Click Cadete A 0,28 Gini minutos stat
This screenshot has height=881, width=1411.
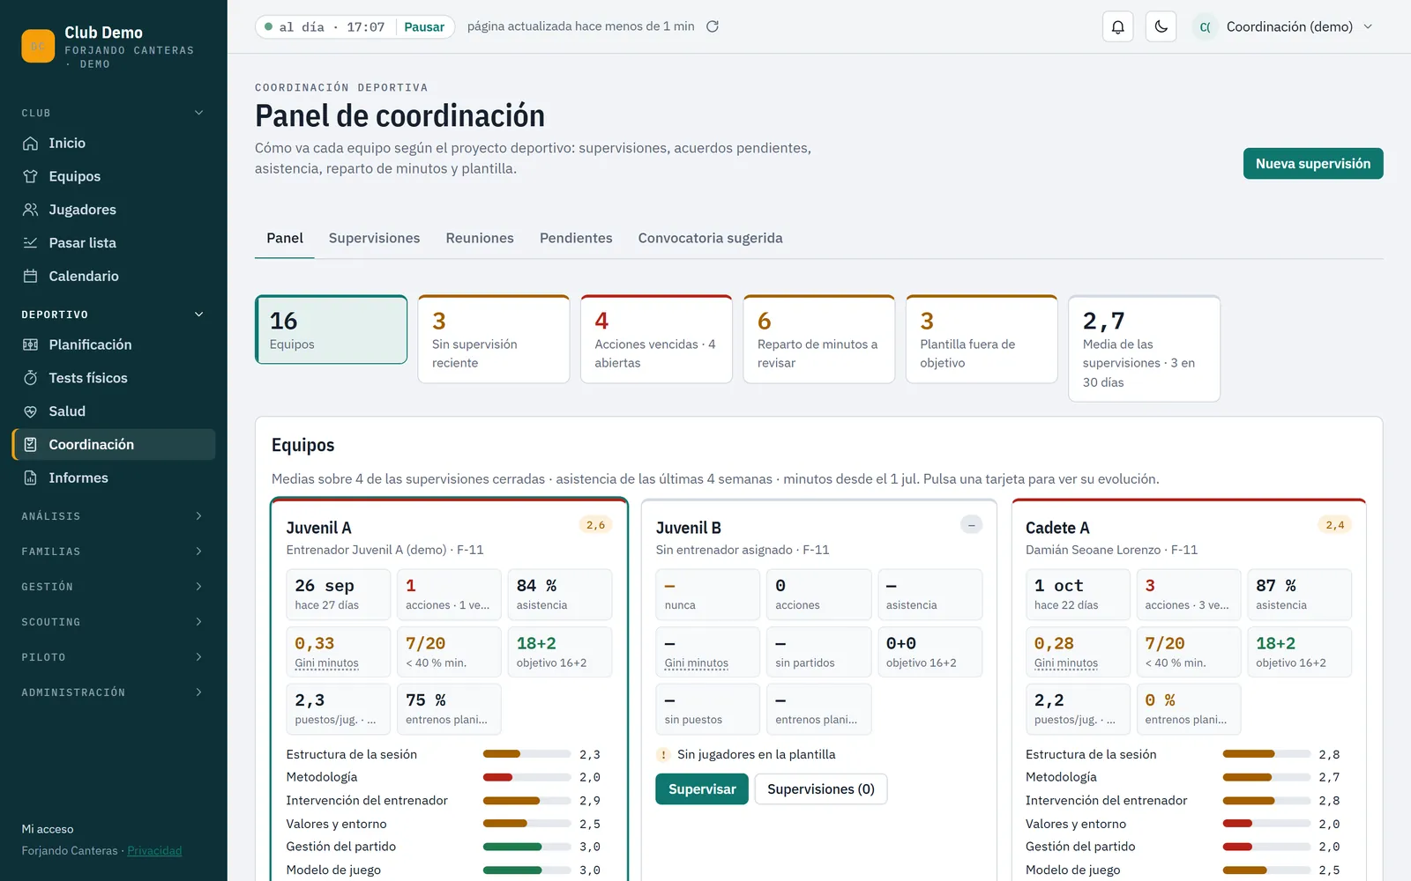click(1078, 652)
